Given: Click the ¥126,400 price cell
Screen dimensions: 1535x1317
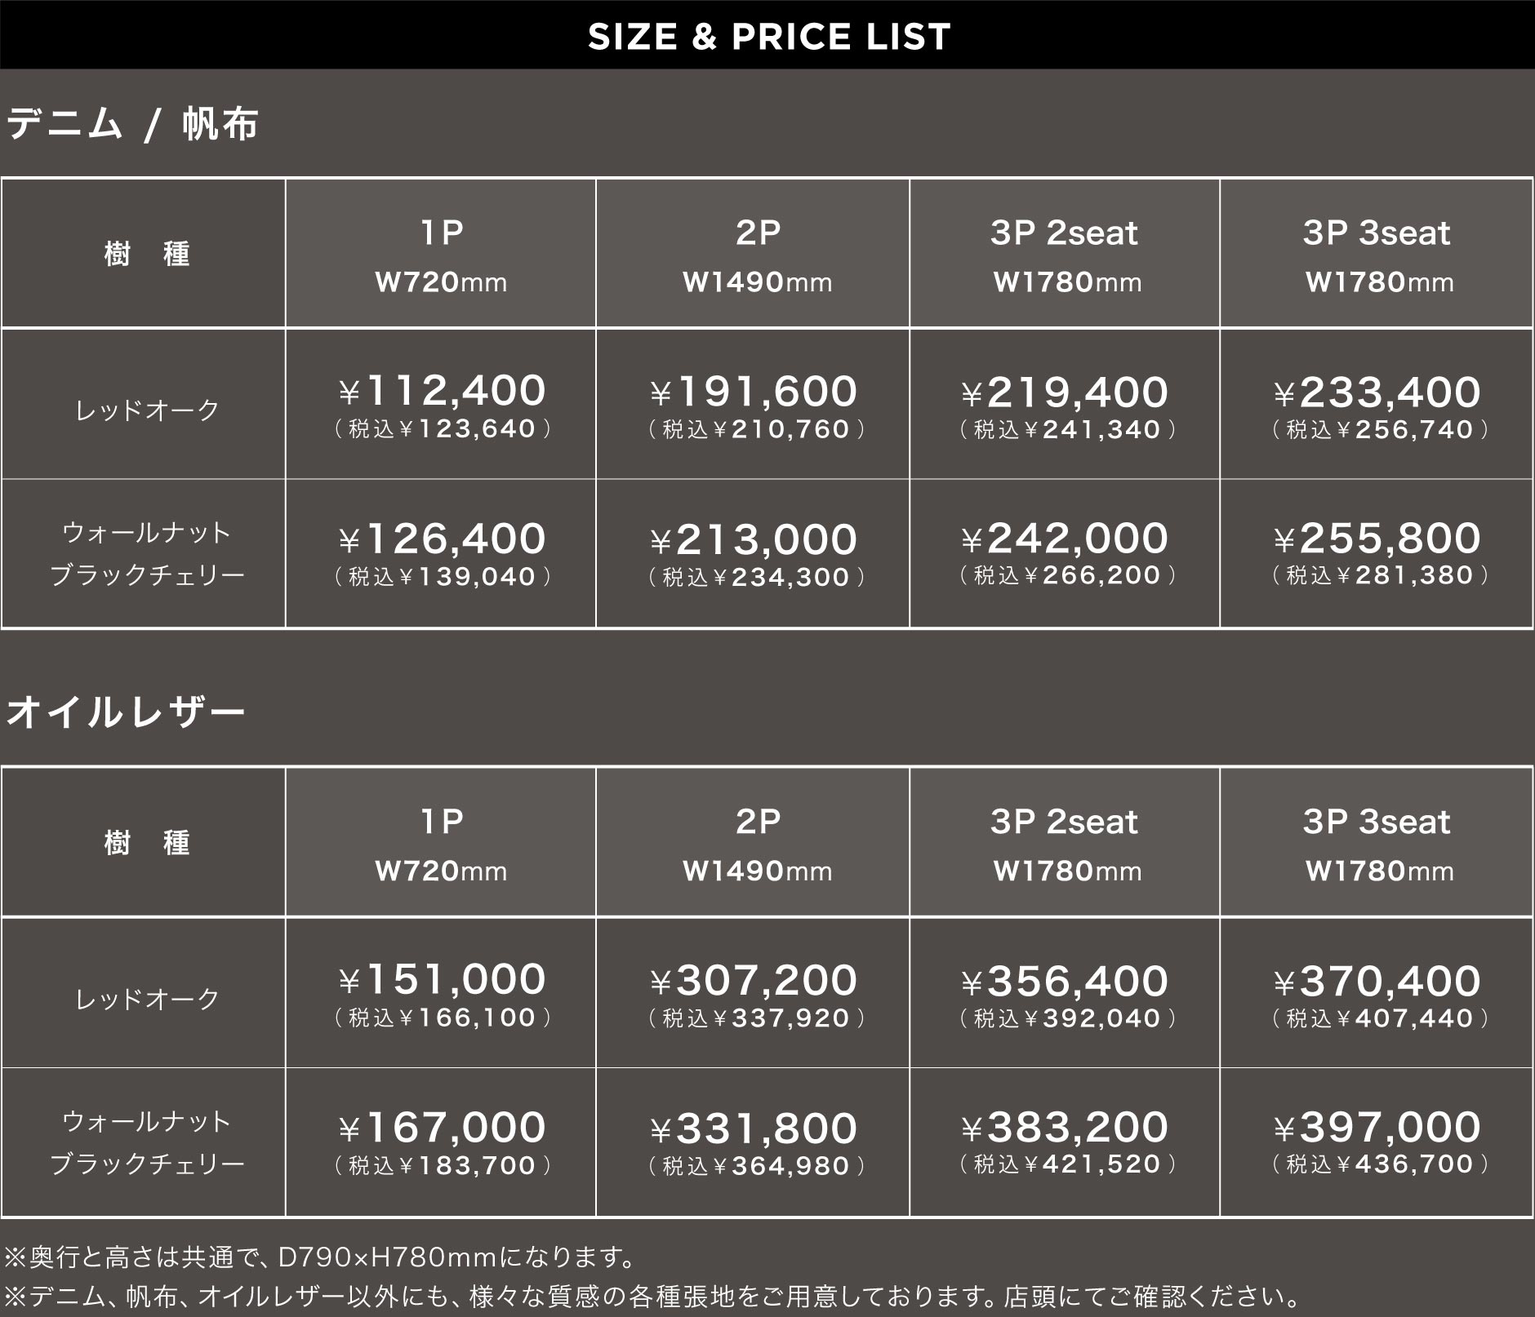Looking at the screenshot, I should click(441, 552).
